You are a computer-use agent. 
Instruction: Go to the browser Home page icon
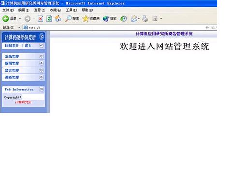[58, 19]
